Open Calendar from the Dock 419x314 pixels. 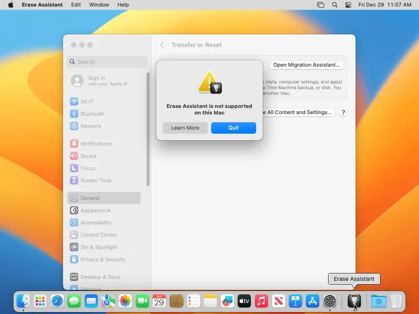pos(159,301)
